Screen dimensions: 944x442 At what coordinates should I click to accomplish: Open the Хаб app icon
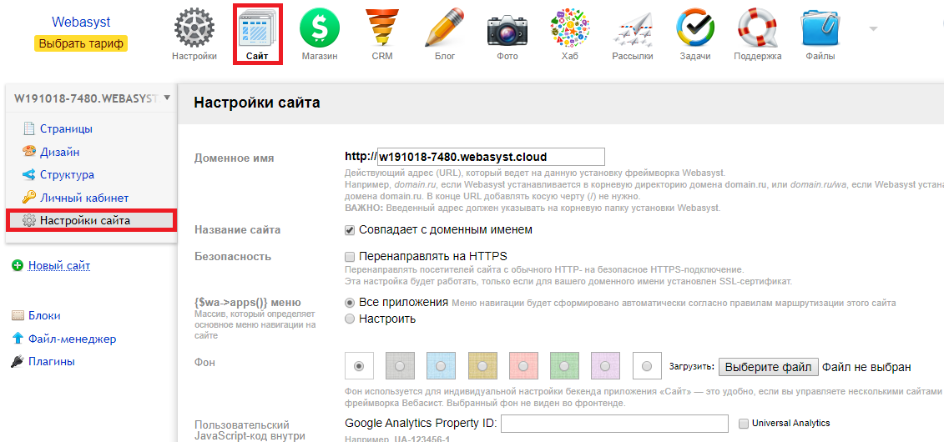[569, 28]
